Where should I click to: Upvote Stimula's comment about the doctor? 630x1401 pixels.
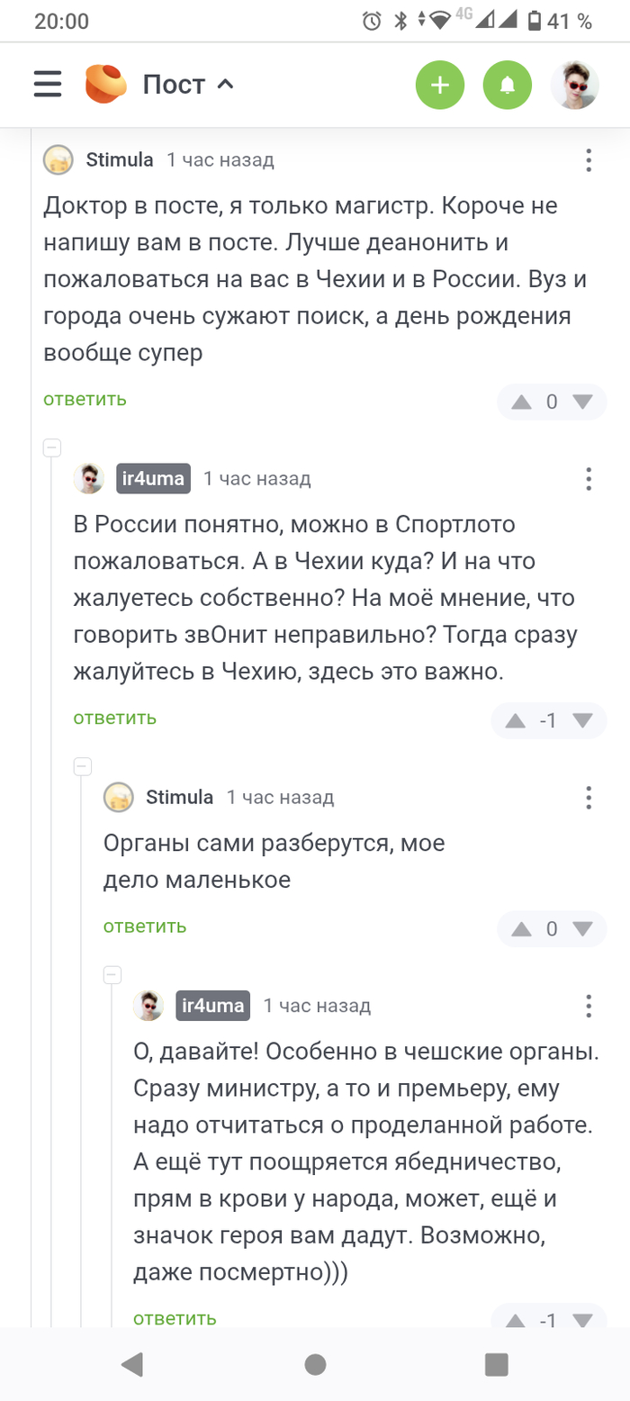521,402
